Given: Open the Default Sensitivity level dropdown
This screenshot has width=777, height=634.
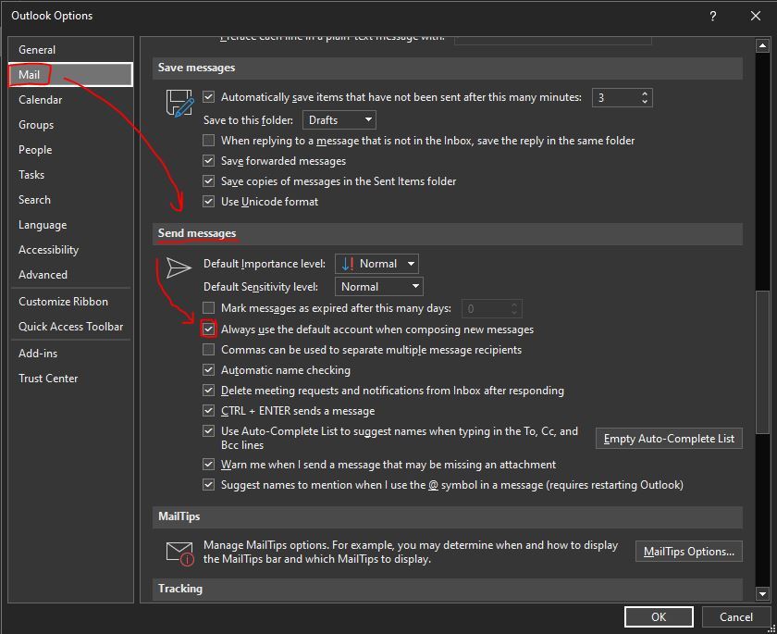Looking at the screenshot, I should tap(379, 287).
